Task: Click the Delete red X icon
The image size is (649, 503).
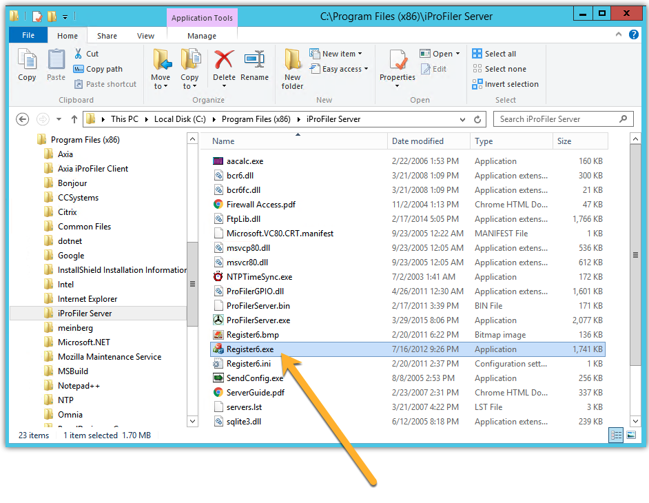Action: [224, 59]
